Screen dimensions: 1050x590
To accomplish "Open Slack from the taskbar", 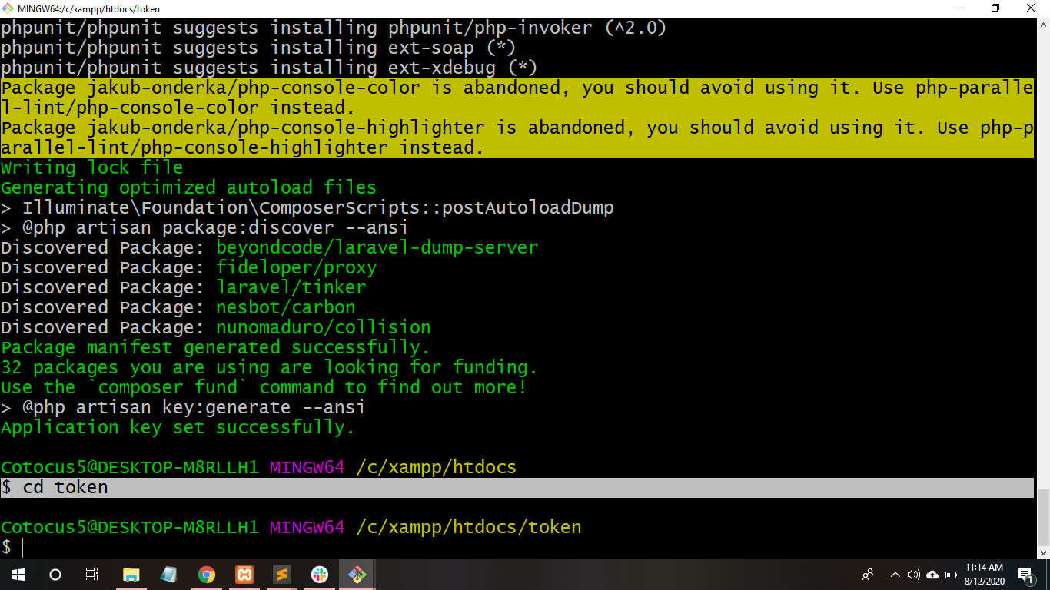I will [319, 574].
